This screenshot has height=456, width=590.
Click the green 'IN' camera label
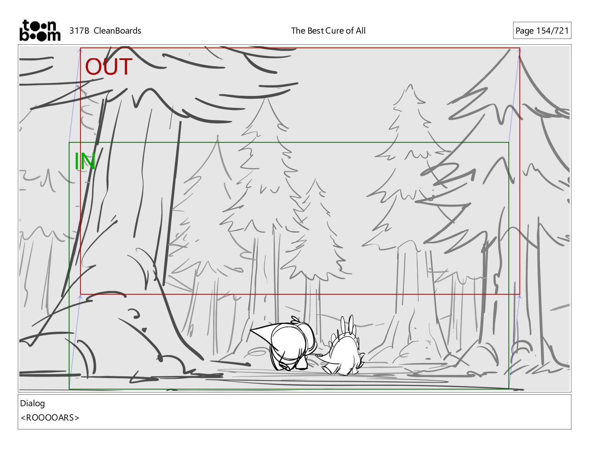(x=85, y=161)
